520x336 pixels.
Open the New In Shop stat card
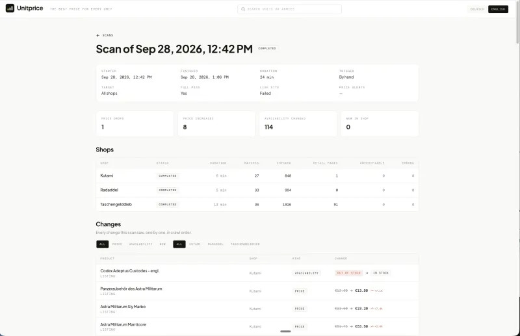pos(380,123)
